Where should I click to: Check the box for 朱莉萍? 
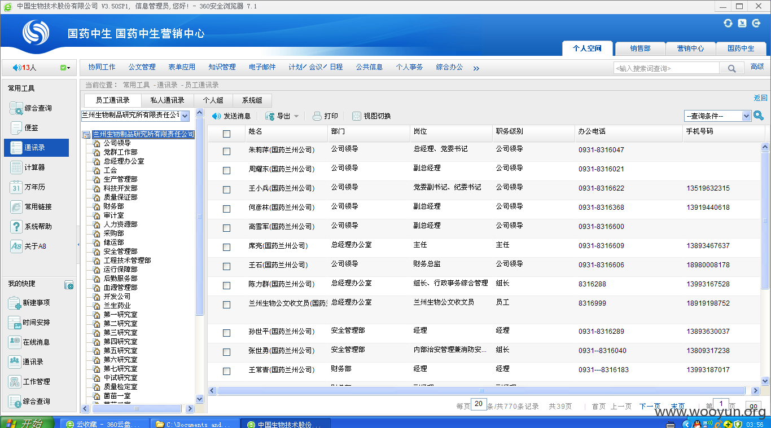pyautogui.click(x=226, y=151)
